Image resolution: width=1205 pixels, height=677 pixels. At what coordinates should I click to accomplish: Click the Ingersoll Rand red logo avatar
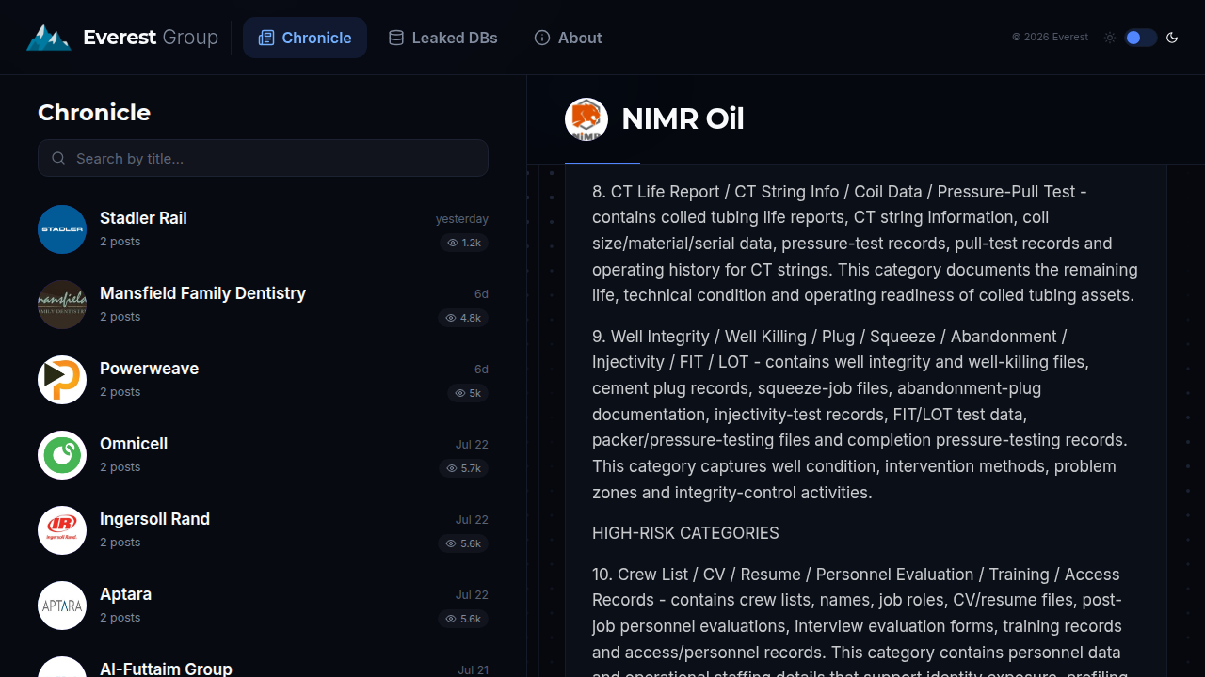[x=62, y=530]
